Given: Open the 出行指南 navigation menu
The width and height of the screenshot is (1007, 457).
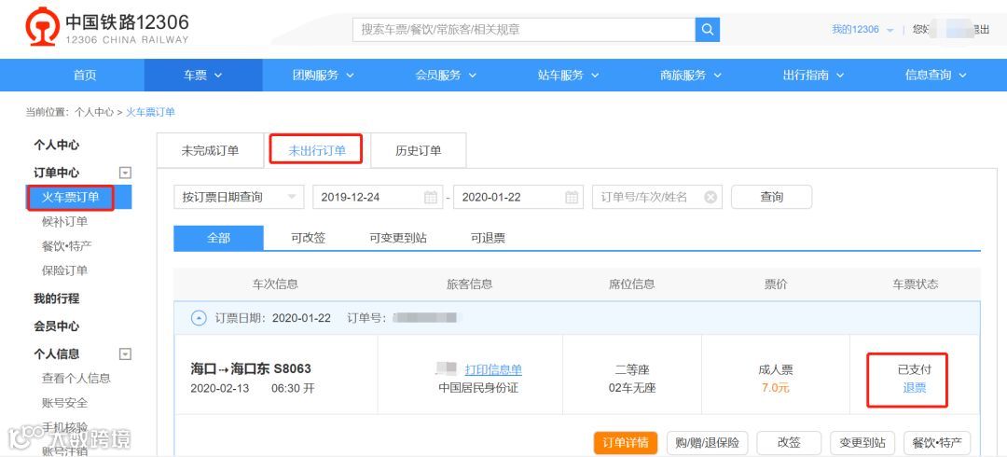Looking at the screenshot, I should pos(813,76).
